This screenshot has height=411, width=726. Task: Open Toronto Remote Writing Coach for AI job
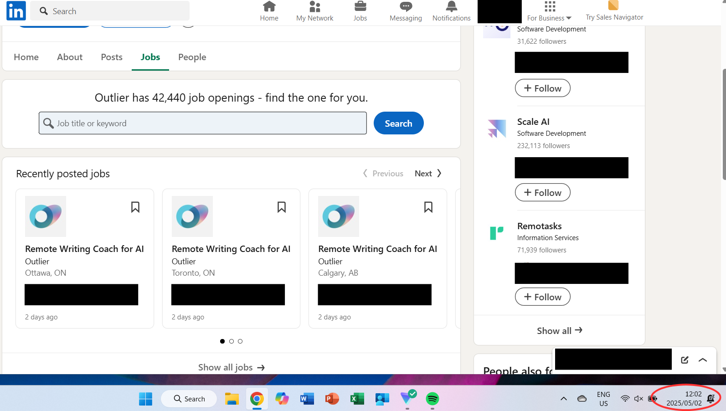click(231, 249)
